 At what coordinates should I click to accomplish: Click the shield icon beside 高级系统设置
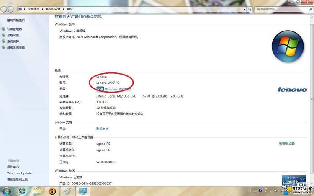(x=3, y=47)
